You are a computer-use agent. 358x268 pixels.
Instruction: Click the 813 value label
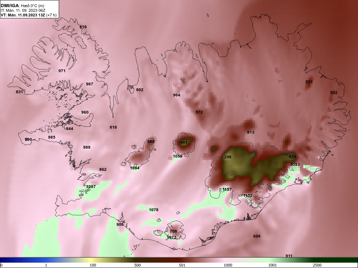click(251, 133)
